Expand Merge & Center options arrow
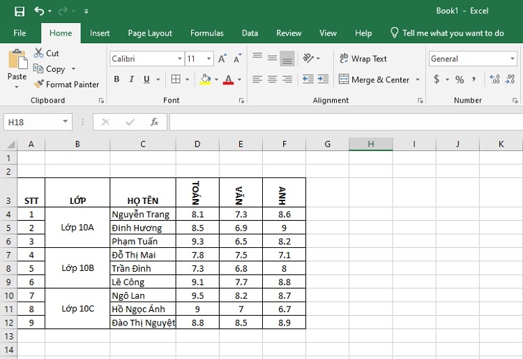 click(418, 80)
